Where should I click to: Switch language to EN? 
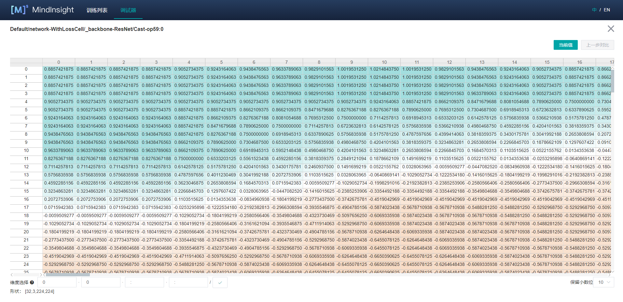(x=607, y=10)
